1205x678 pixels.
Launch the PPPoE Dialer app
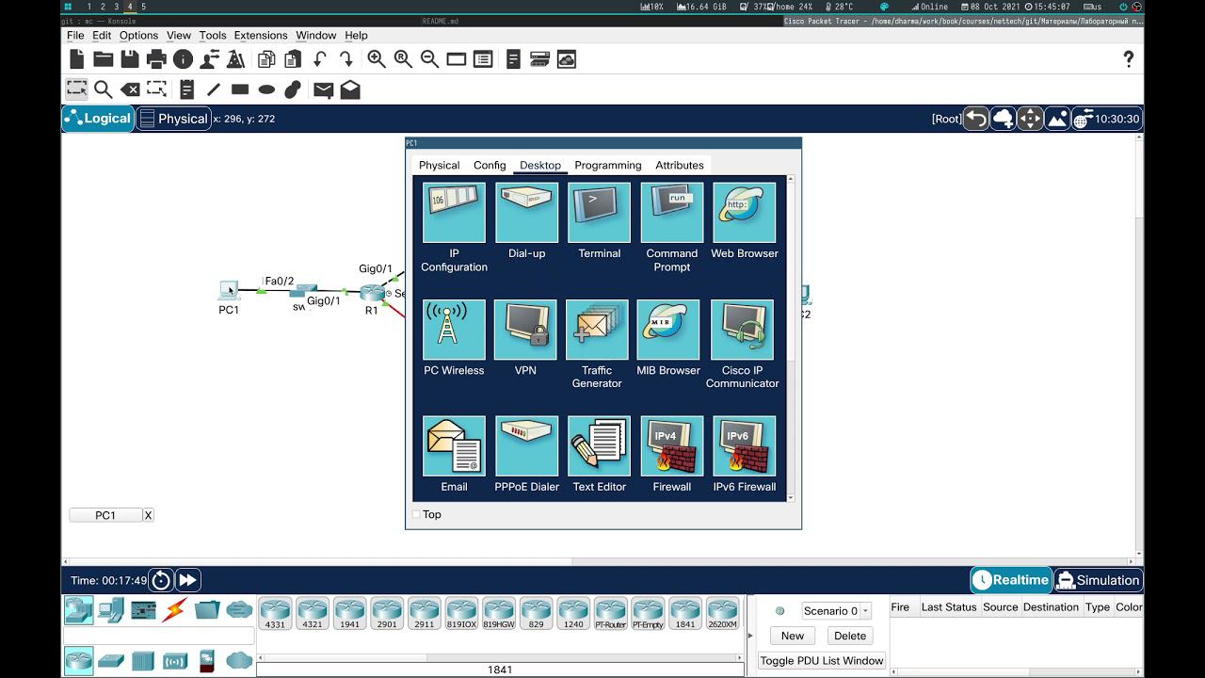click(526, 446)
